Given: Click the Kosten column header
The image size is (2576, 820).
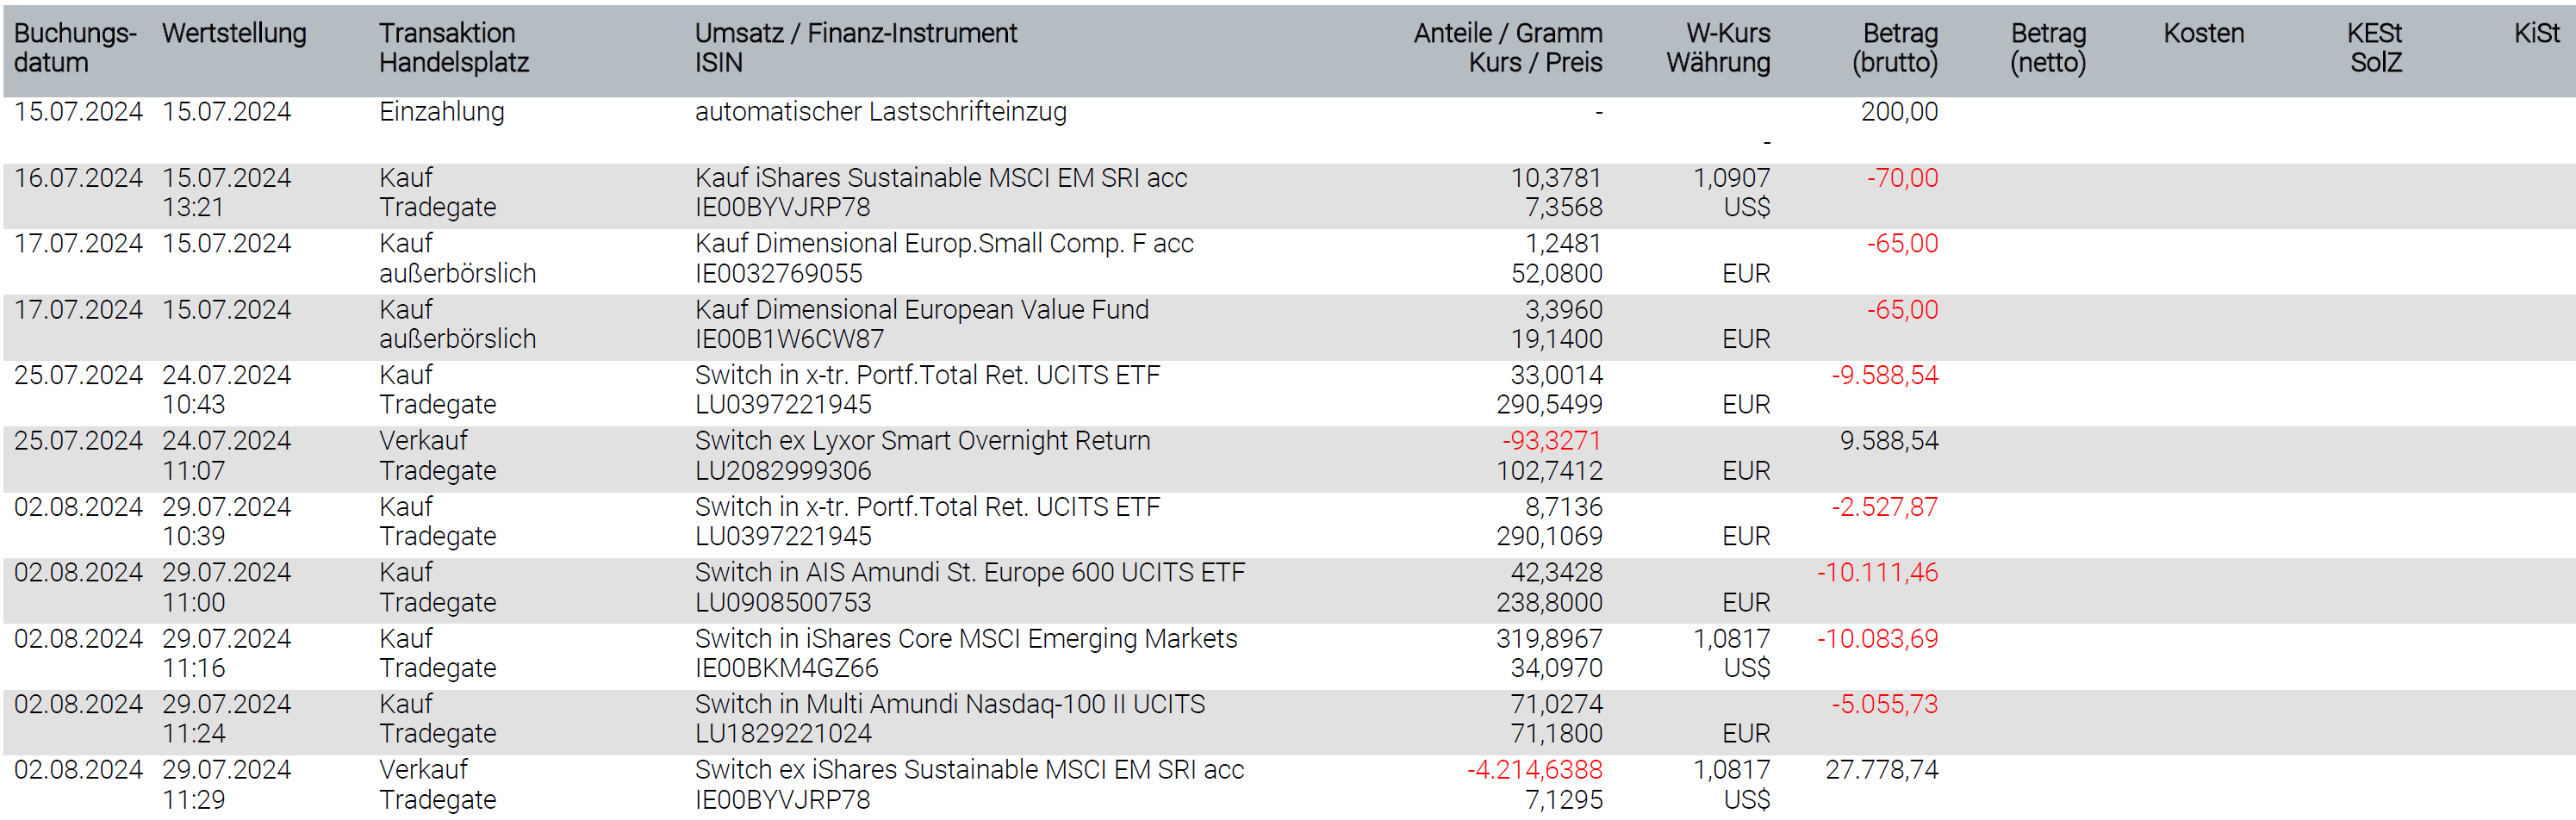Looking at the screenshot, I should point(2203,33).
